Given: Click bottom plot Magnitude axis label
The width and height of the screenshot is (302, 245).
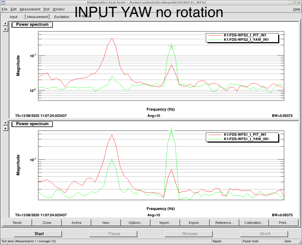Looking at the screenshot, I should point(18,165).
